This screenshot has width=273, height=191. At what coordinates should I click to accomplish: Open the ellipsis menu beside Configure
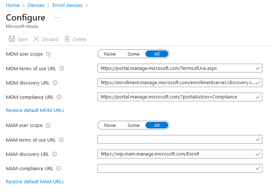point(57,18)
